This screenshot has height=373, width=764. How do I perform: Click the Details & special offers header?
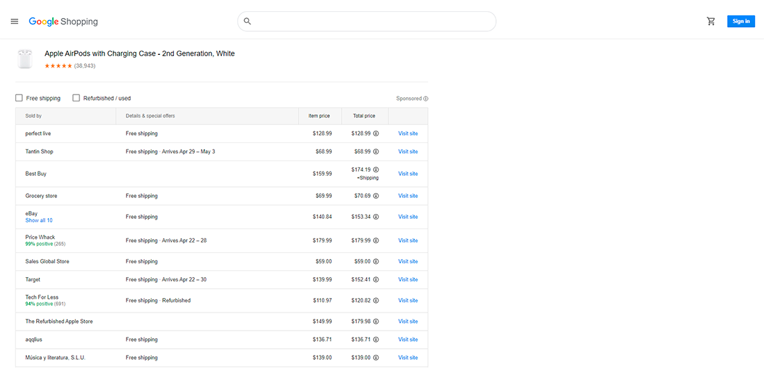click(150, 116)
